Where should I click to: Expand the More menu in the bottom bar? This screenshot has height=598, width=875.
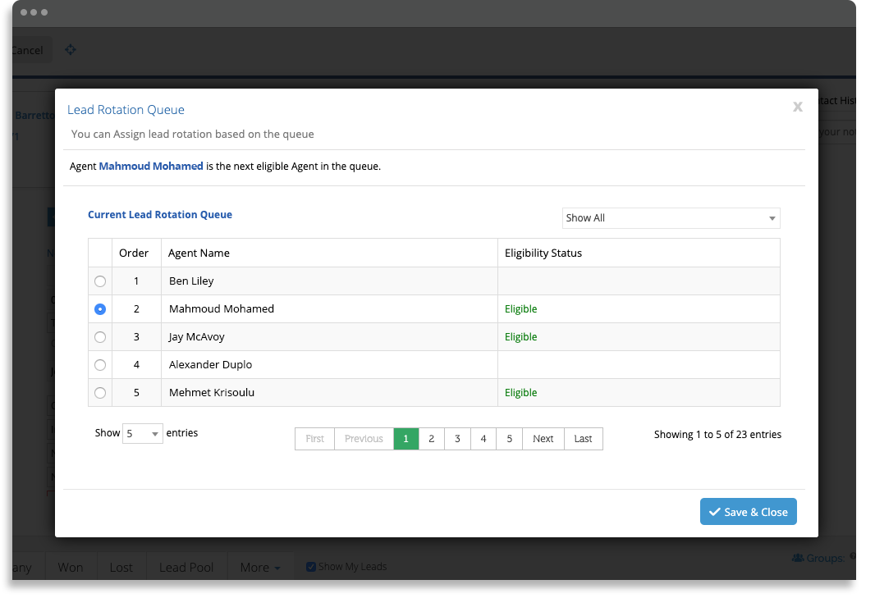tap(259, 567)
